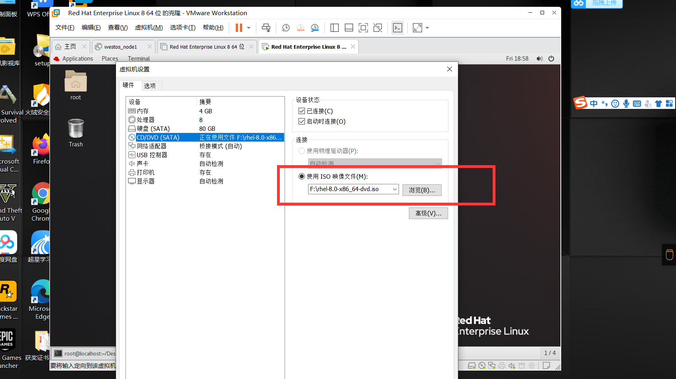Open the 文件(F) menu

(x=65, y=27)
